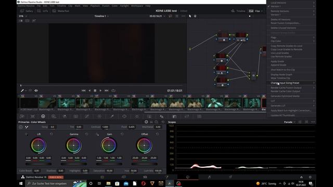Viewport: 333px width, 187px height.
Task: Open the Fusion menu
Action: pos(106,6)
